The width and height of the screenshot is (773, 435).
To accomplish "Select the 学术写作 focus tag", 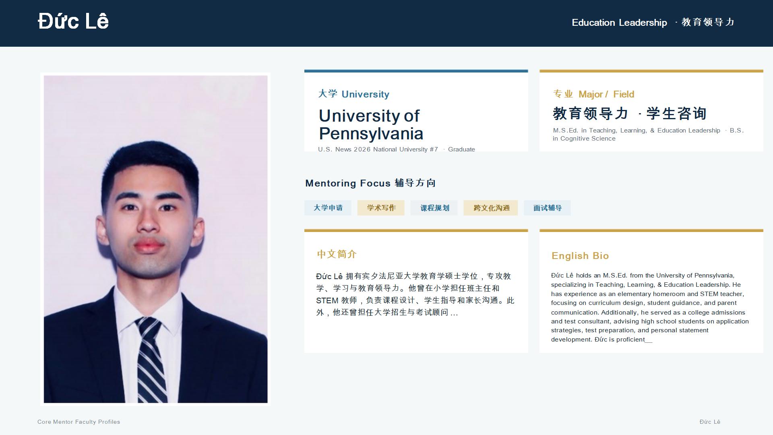I will click(x=381, y=208).
